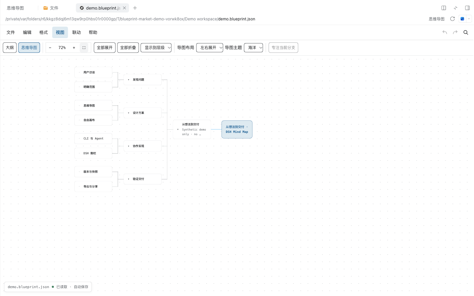Click the collapse arrows icon in title bar
Viewport: 474px width, 296px height.
(x=456, y=8)
